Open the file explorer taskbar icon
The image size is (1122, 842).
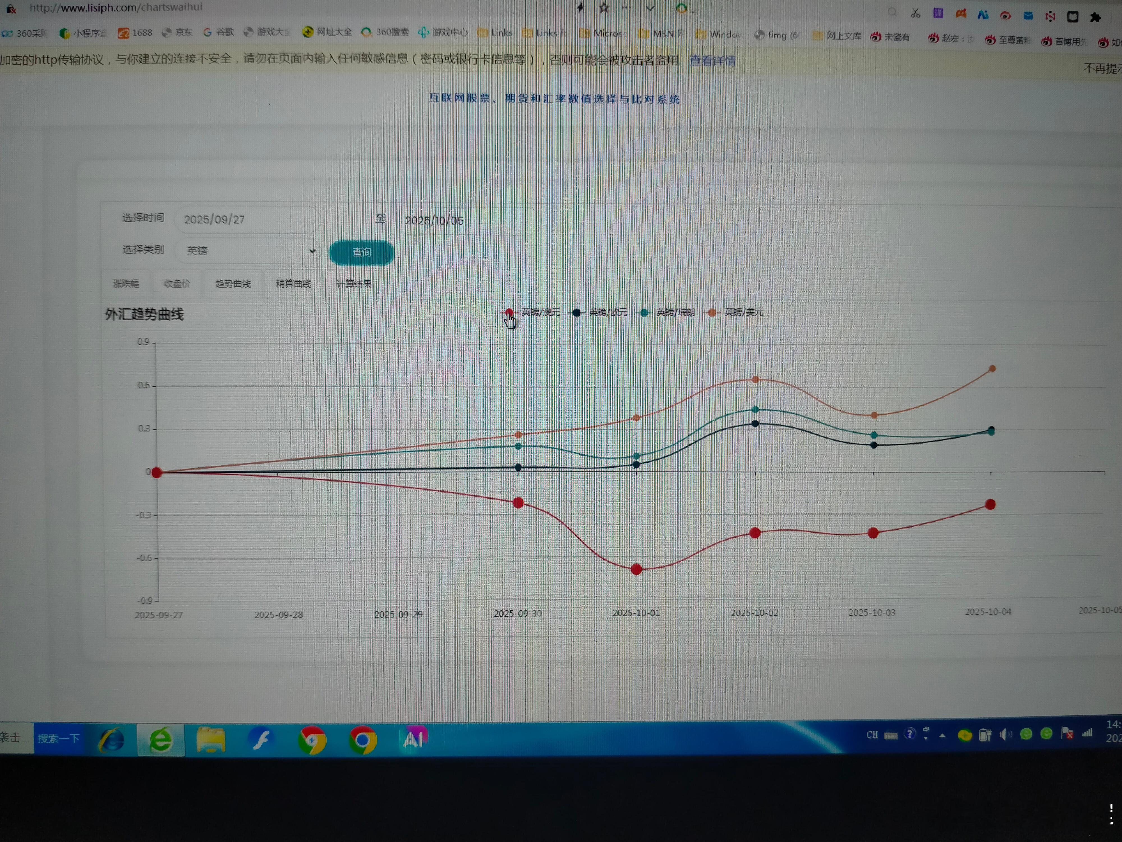[210, 740]
